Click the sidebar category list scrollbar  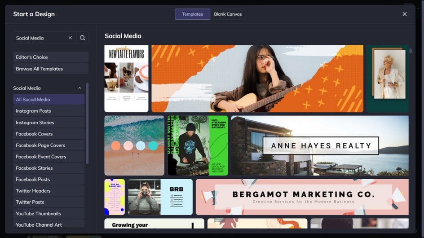click(x=87, y=123)
